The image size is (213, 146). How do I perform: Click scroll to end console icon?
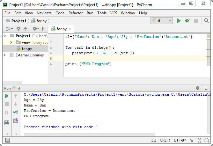click(16, 120)
